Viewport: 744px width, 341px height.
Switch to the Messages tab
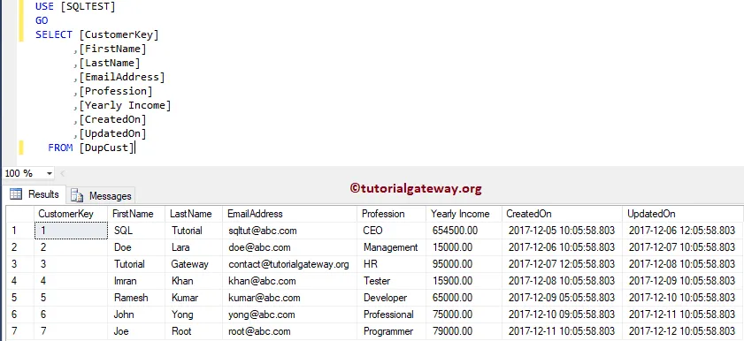click(101, 195)
